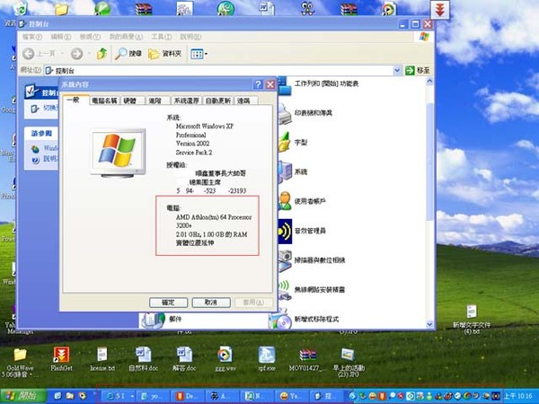Select 新增文字文件(4).txt on desktop
This screenshot has width=539, height=404.
pyautogui.click(x=472, y=320)
